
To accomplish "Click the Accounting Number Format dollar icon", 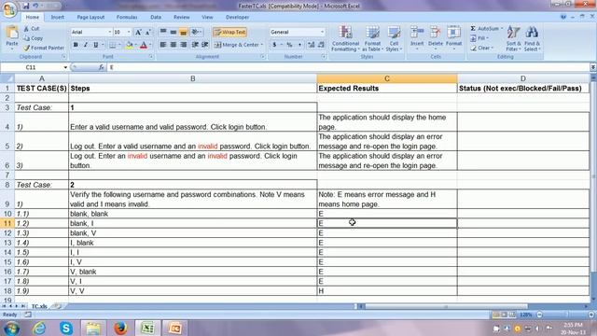I will 274,45.
